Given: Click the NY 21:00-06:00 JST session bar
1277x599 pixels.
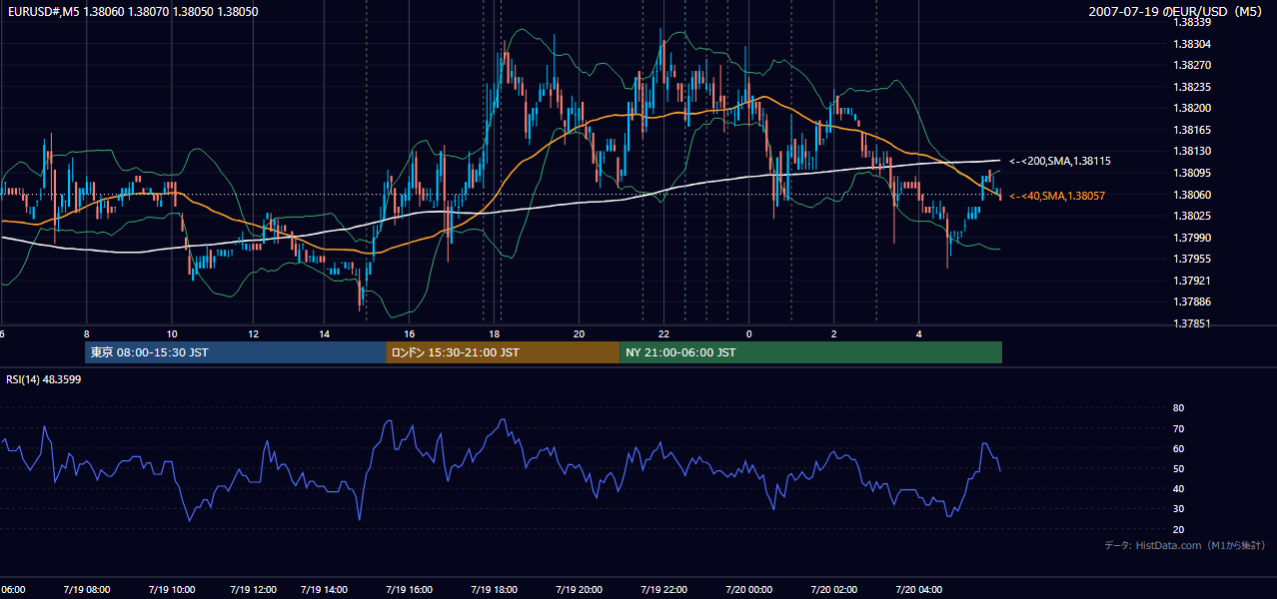Looking at the screenshot, I should (x=810, y=352).
